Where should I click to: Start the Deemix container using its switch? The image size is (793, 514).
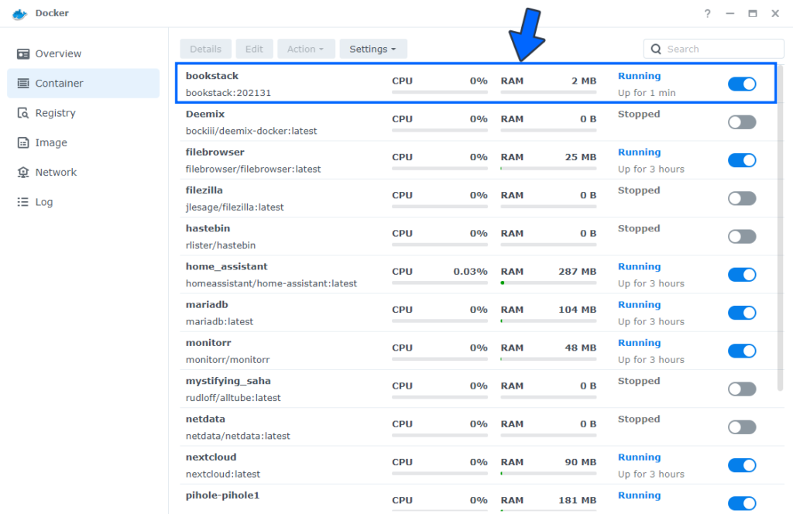(x=742, y=122)
